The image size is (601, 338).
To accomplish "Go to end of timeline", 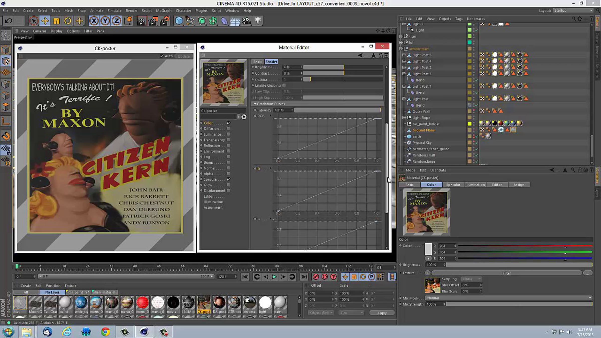I will (x=304, y=277).
